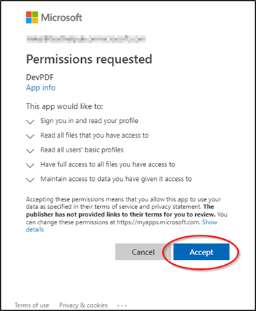Click the DevPDF app name
The height and width of the screenshot is (311, 256).
[40, 77]
